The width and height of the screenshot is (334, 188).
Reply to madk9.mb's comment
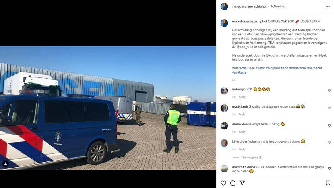click(x=242, y=114)
